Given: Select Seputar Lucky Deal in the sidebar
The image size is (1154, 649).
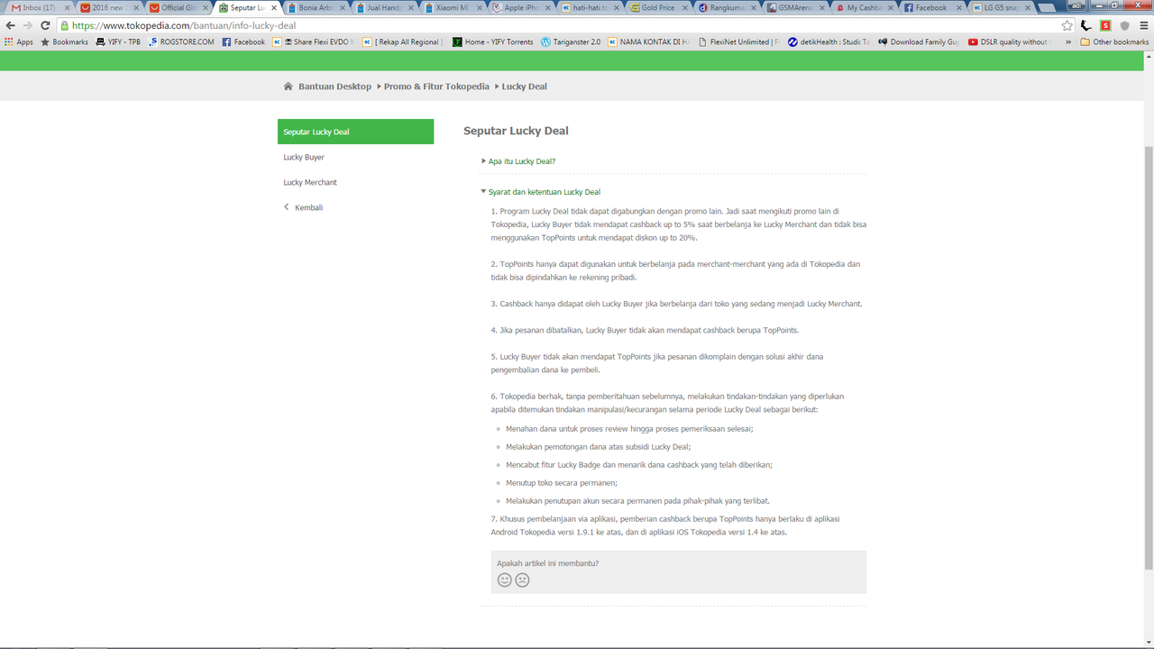Looking at the screenshot, I should point(355,132).
